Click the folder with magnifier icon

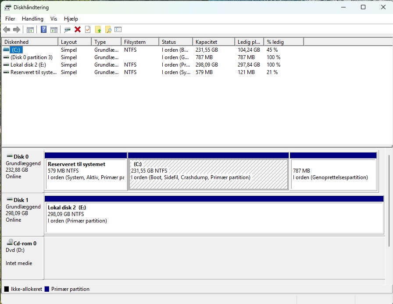coord(108,29)
